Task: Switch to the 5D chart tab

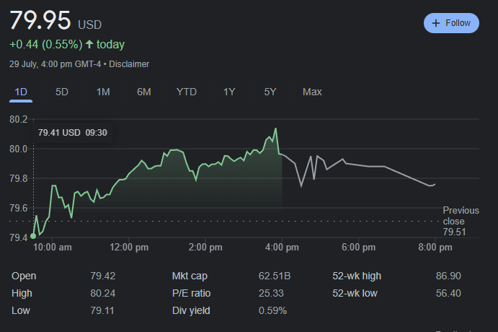Action: pos(62,92)
